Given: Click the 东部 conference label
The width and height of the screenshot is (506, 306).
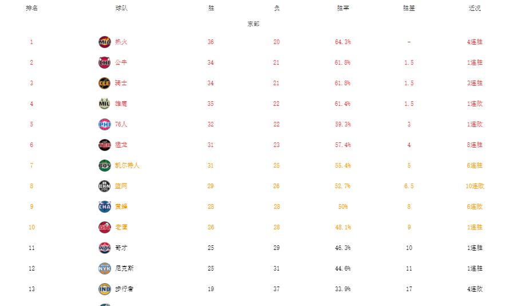Looking at the screenshot, I should (x=254, y=24).
